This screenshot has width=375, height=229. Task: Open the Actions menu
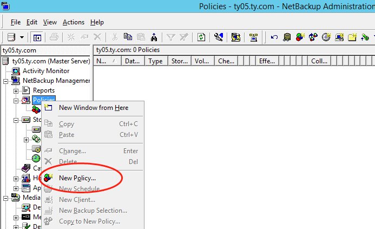tap(74, 22)
